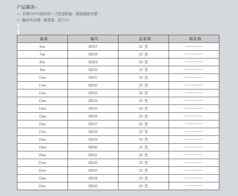The width and height of the screenshot is (238, 196).
Task: Click the 规格 column header
Action: 42,39
